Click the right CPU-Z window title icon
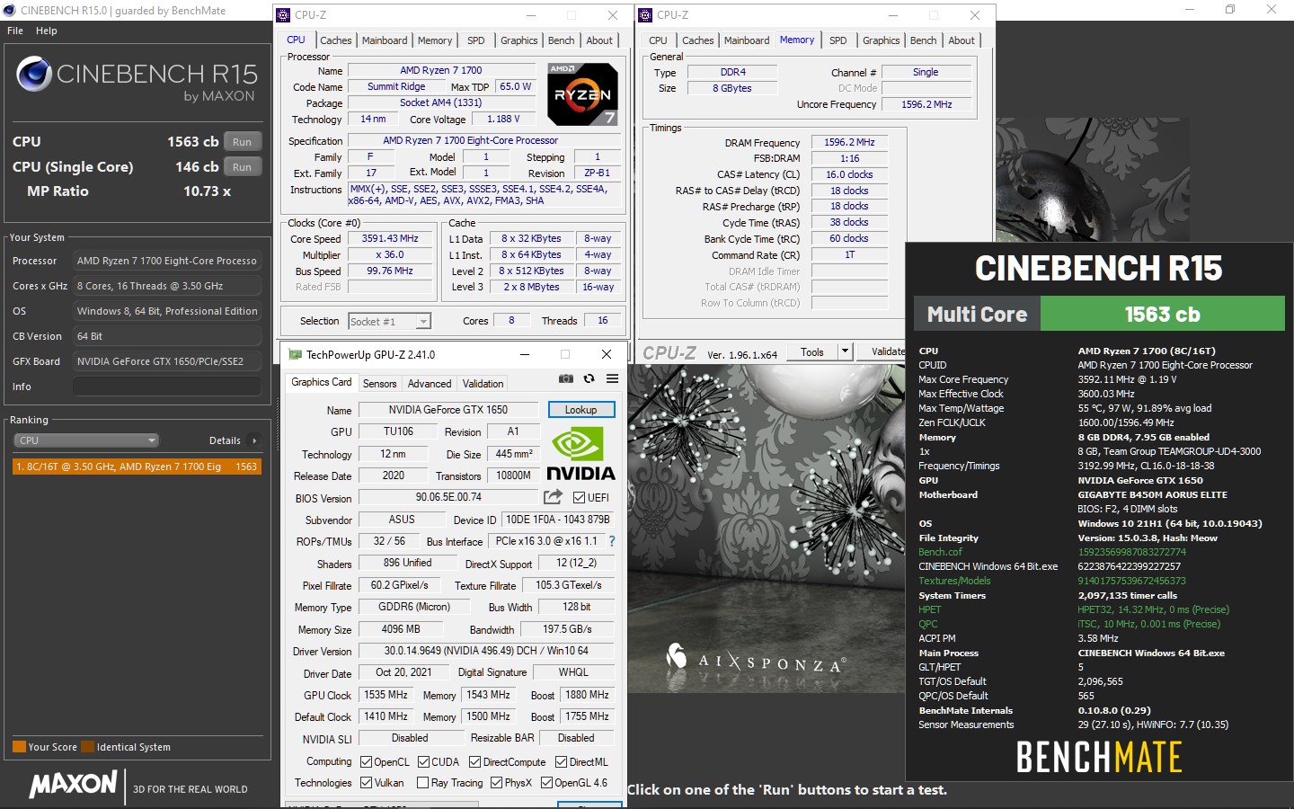Viewport: 1294px width, 809px height. tap(645, 15)
